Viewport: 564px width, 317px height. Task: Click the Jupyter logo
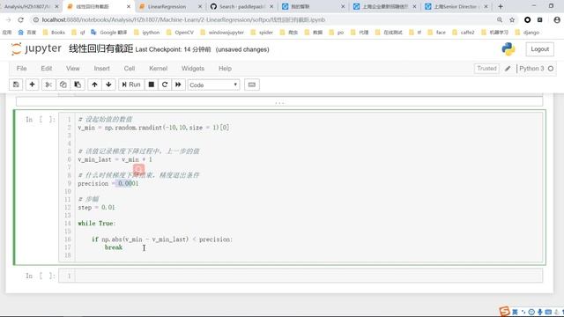[36, 48]
